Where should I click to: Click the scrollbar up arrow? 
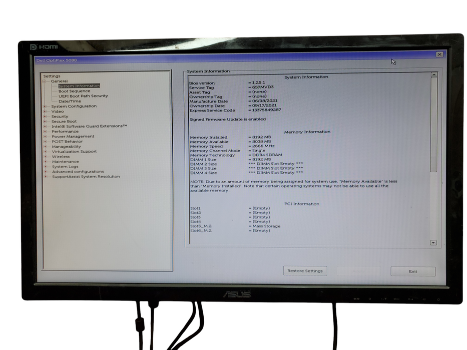point(434,74)
